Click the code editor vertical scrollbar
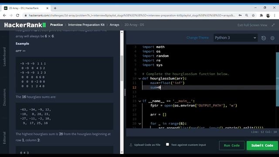 (x=278, y=79)
